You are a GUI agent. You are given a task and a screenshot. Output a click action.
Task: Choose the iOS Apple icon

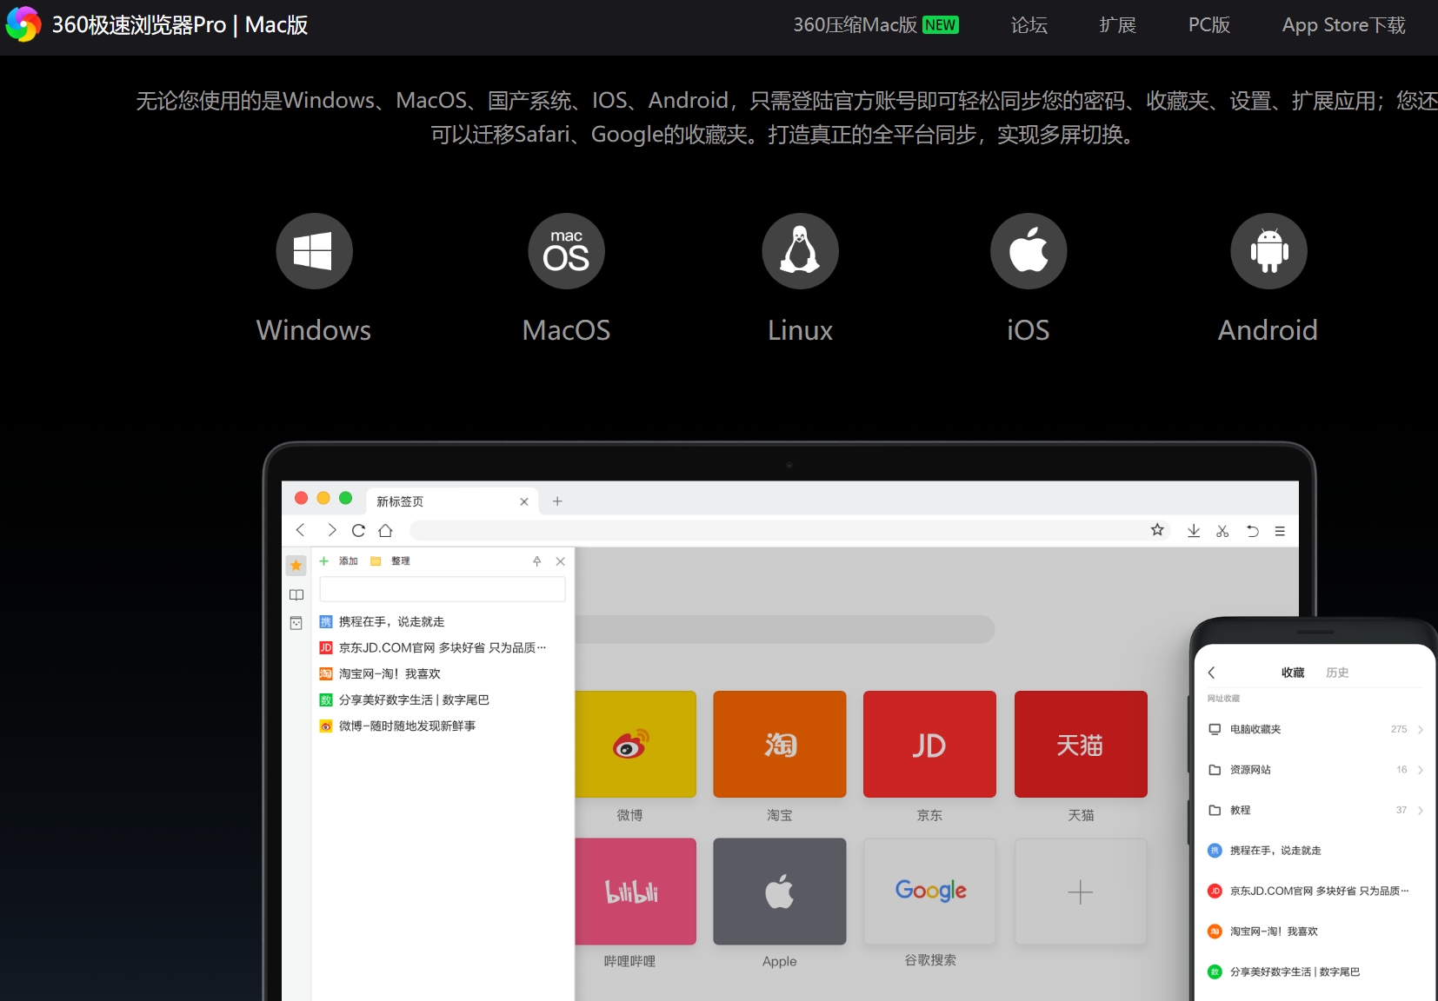(x=1028, y=251)
